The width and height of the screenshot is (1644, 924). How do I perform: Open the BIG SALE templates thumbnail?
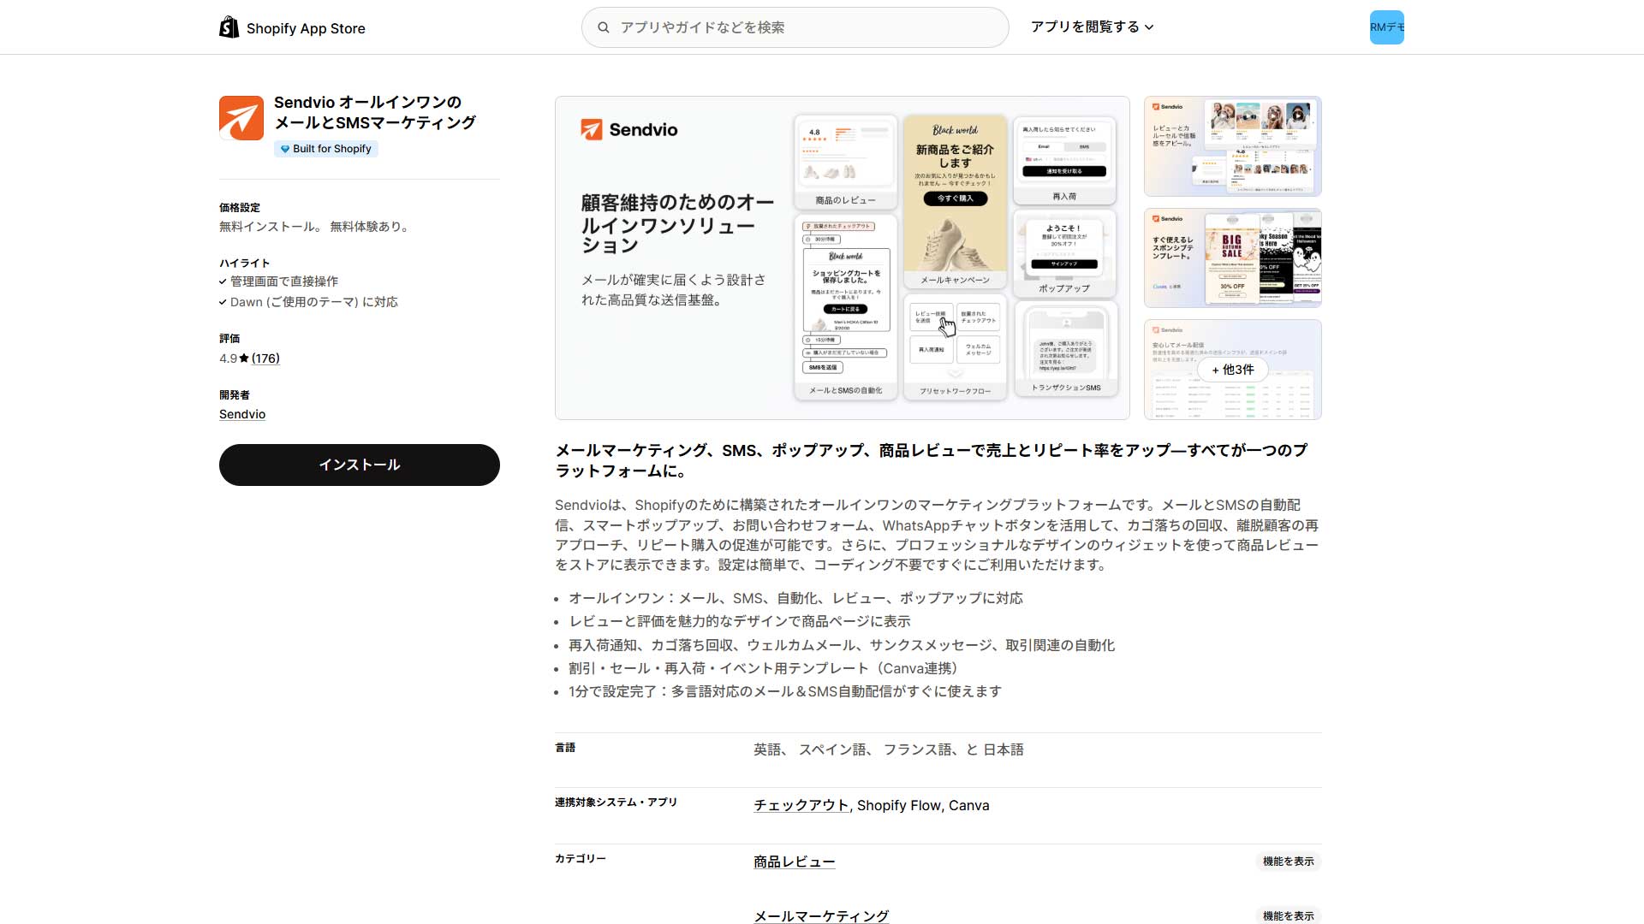(x=1232, y=258)
